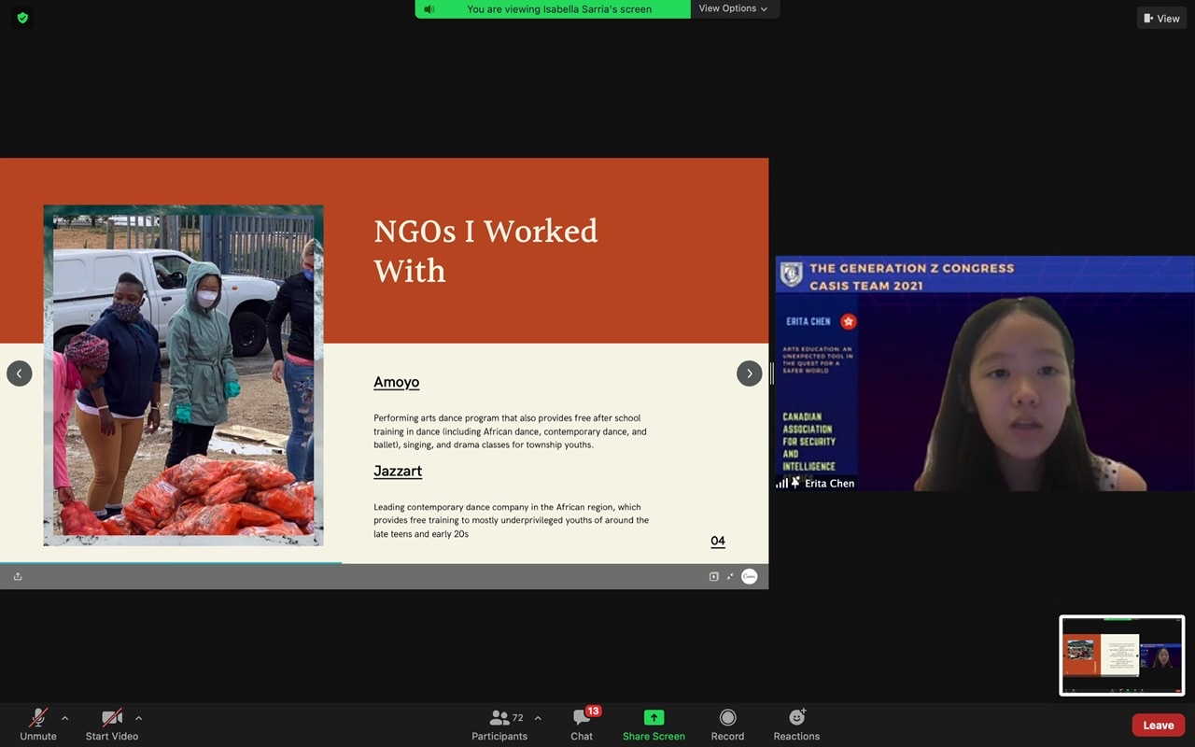Leave the meeting
Image resolution: width=1195 pixels, height=747 pixels.
(x=1158, y=726)
